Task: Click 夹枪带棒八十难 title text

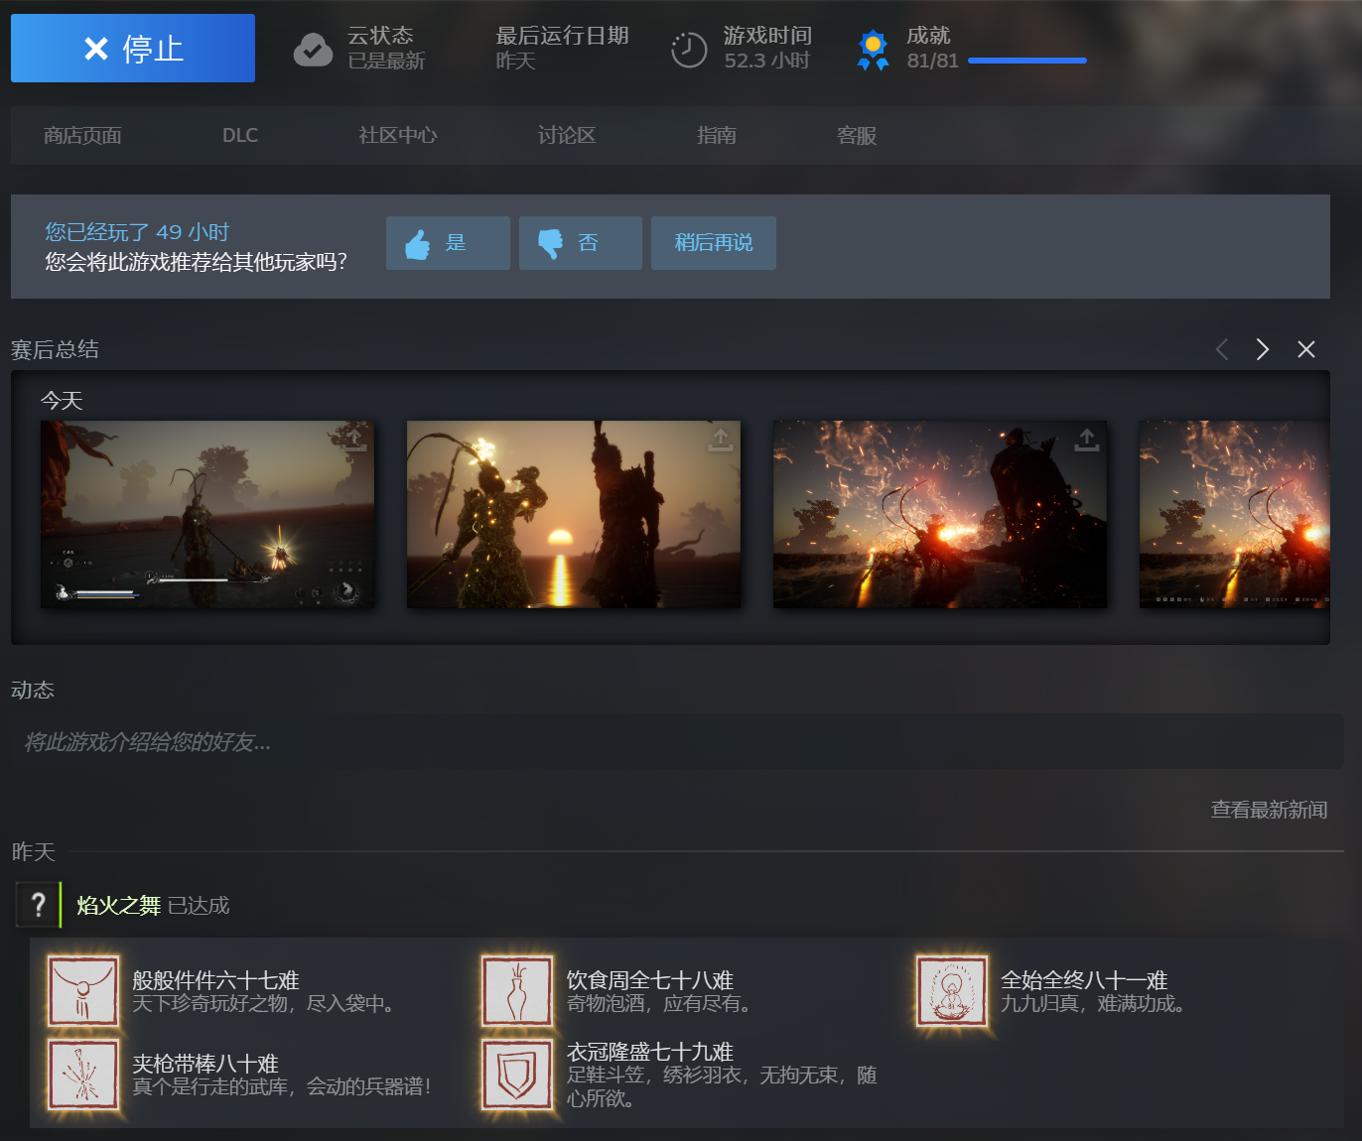Action: tap(205, 1064)
